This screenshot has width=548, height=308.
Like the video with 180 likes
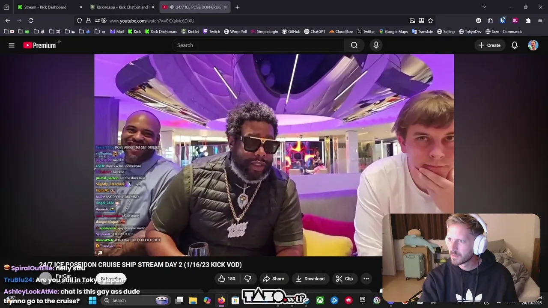[227, 278]
